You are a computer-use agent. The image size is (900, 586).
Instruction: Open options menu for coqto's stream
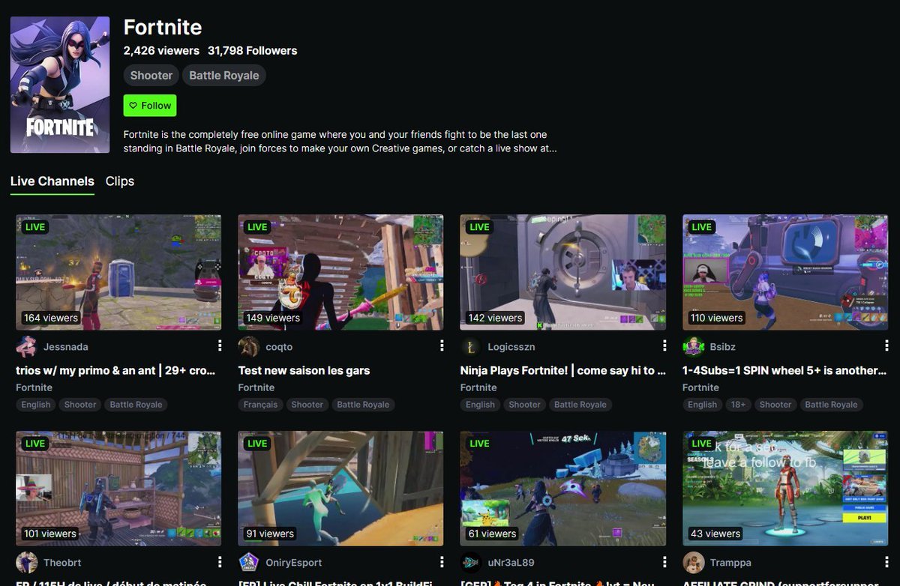442,345
